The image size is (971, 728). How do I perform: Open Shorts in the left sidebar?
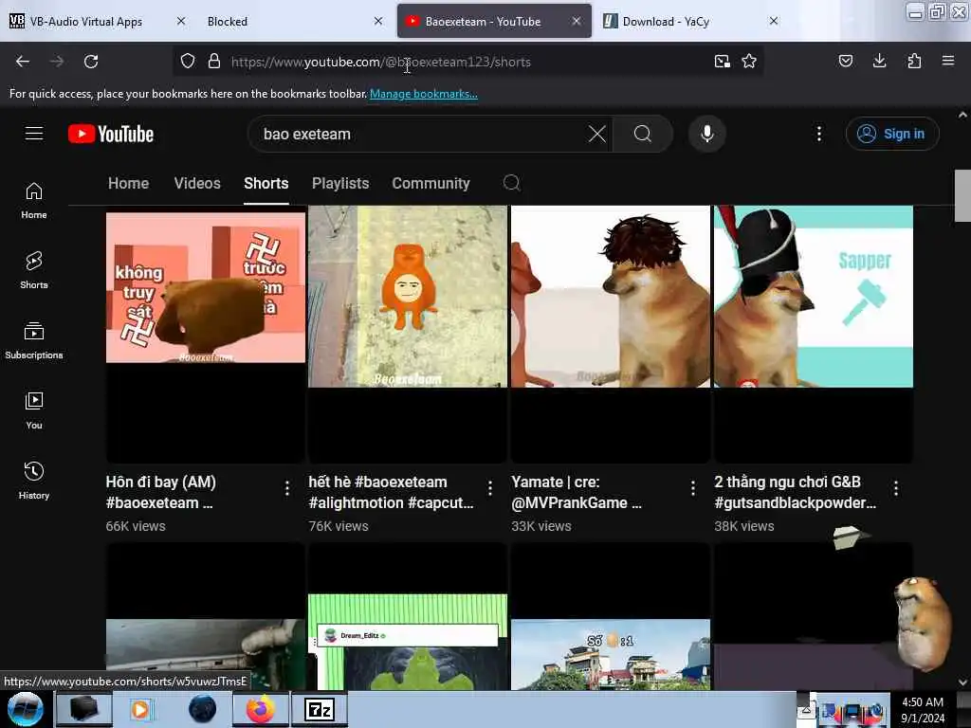[x=34, y=270]
